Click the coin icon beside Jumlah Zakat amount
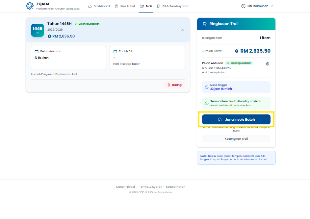310x219 pixels. [237, 51]
